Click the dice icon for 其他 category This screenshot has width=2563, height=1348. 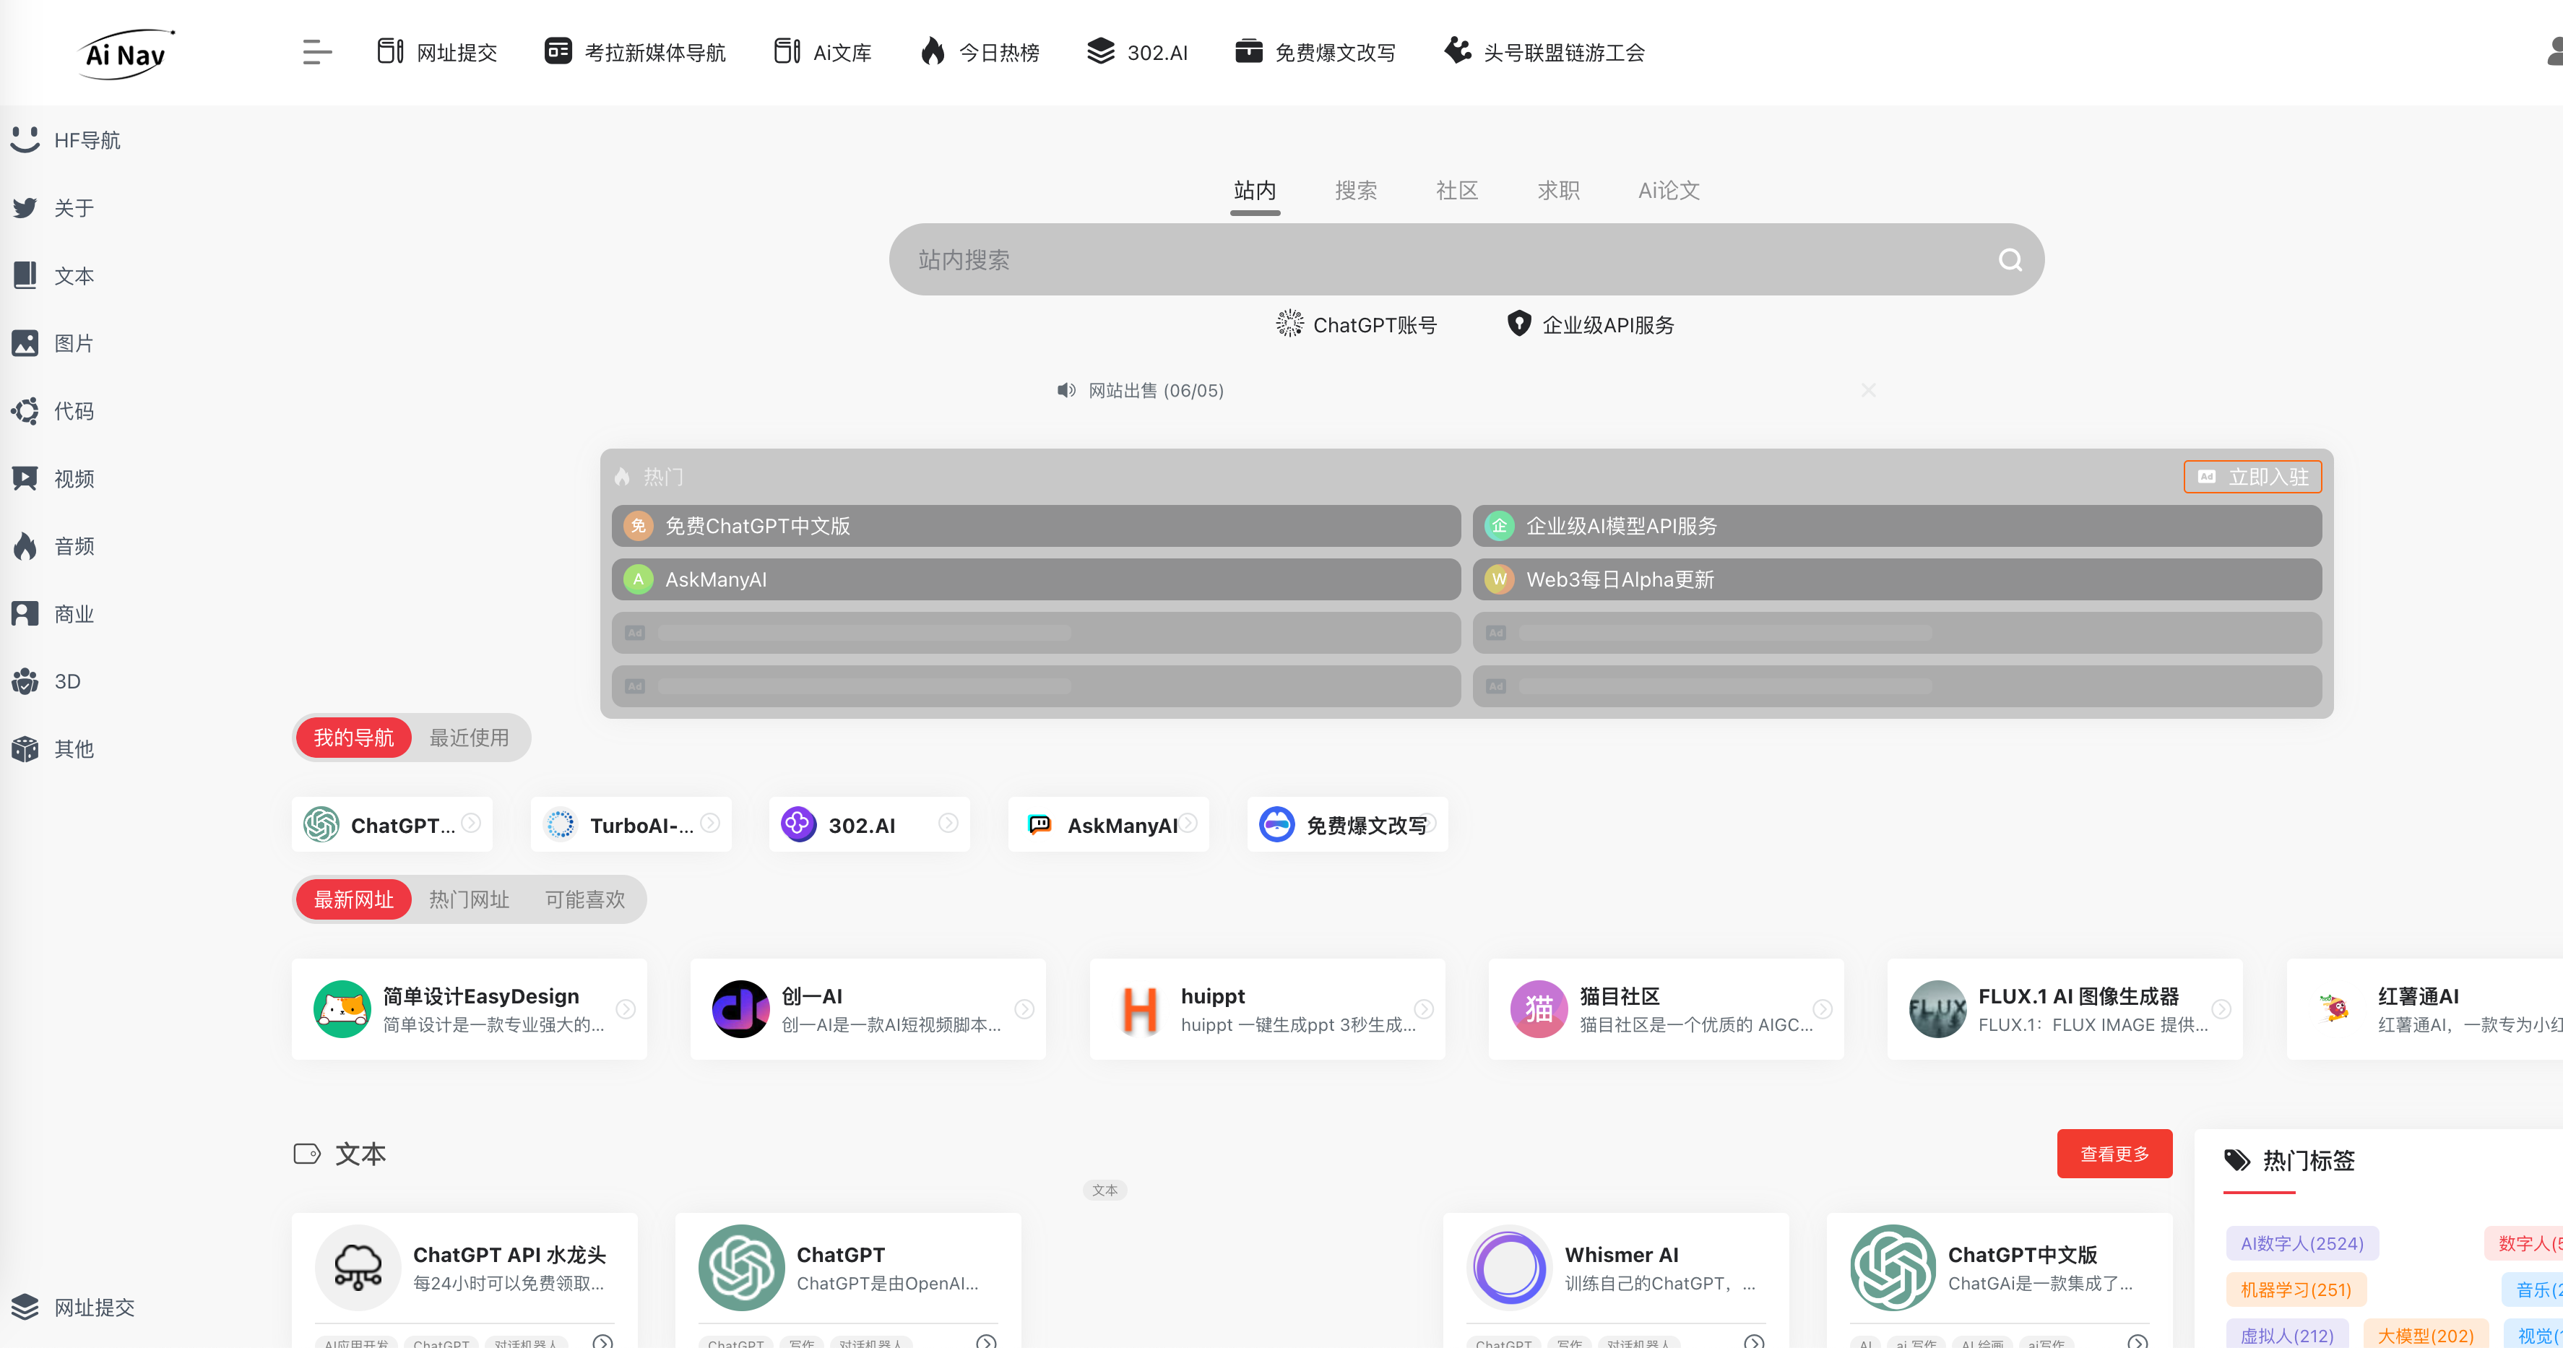click(x=25, y=748)
